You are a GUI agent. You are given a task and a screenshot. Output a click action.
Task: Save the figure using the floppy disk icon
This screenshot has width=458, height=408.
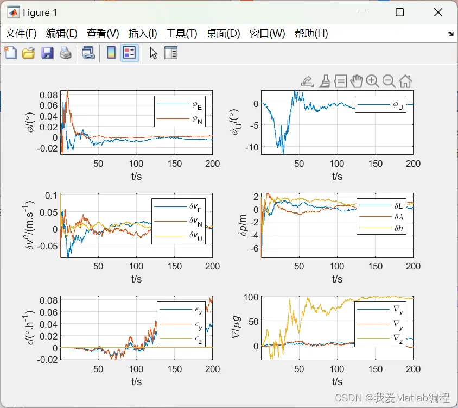click(x=47, y=53)
